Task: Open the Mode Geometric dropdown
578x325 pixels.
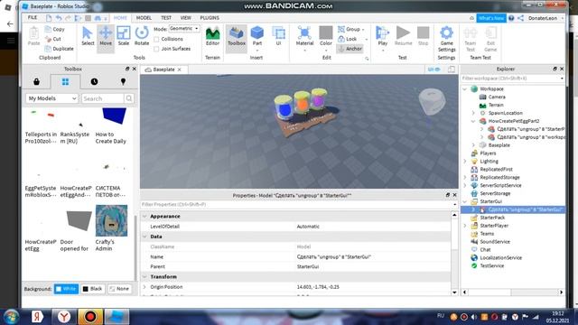Action: [x=184, y=29]
